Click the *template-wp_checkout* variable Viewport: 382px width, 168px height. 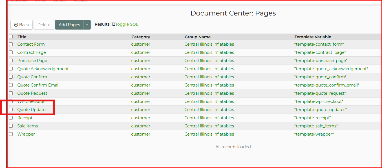click(x=319, y=101)
